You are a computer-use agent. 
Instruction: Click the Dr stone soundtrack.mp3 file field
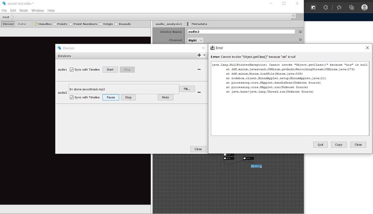pyautogui.click(x=124, y=89)
